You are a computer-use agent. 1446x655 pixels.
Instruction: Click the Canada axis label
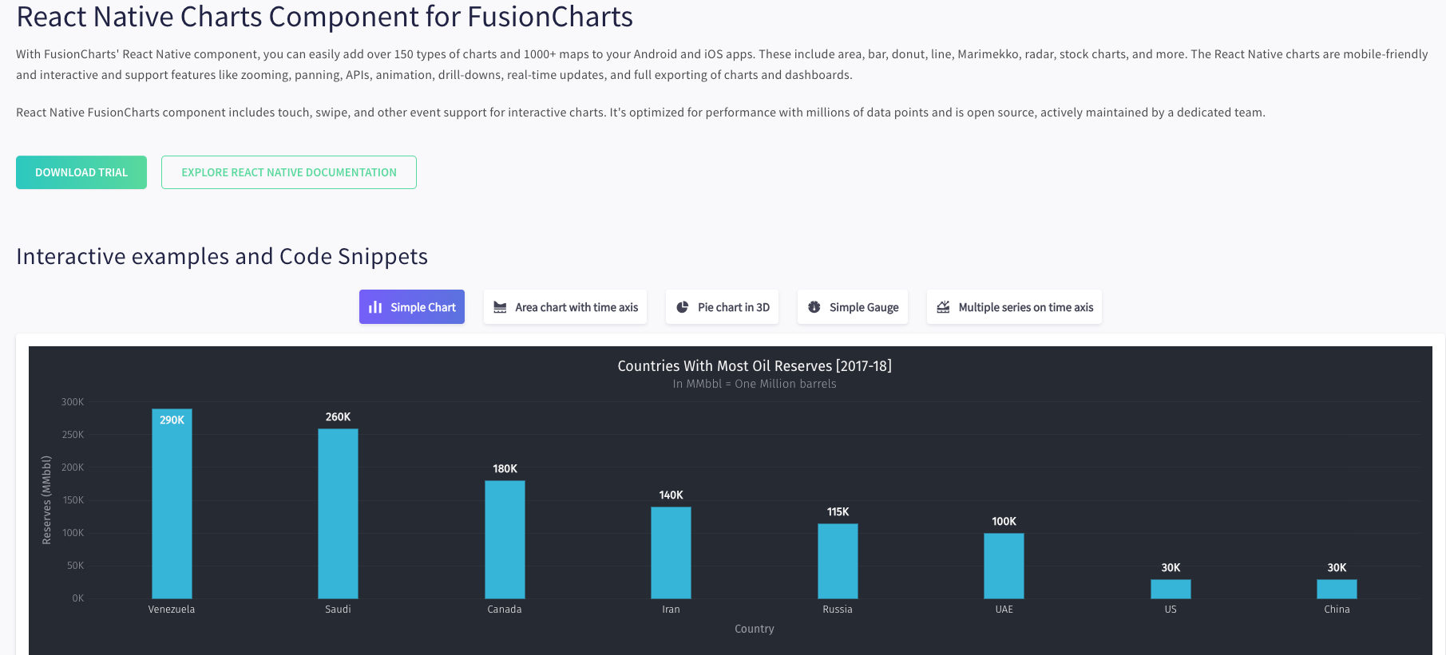(x=505, y=609)
